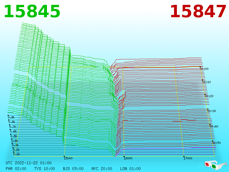
Task: Select the 17000 price axis label
Action: pos(188,158)
